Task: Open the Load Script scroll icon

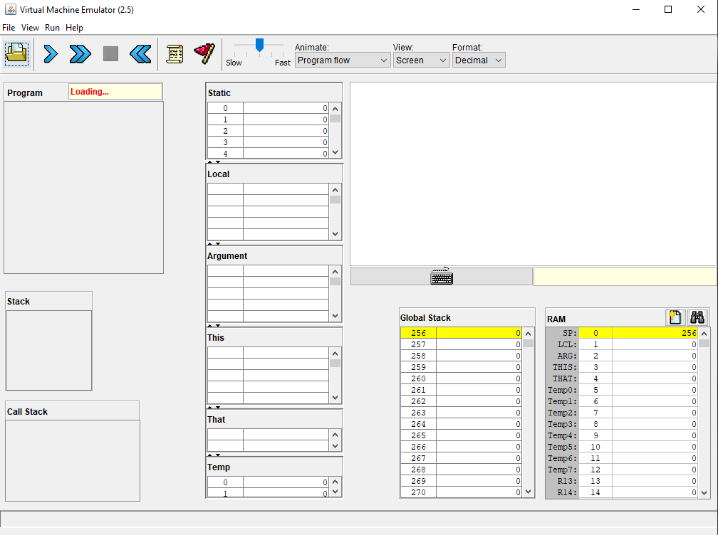Action: click(175, 53)
